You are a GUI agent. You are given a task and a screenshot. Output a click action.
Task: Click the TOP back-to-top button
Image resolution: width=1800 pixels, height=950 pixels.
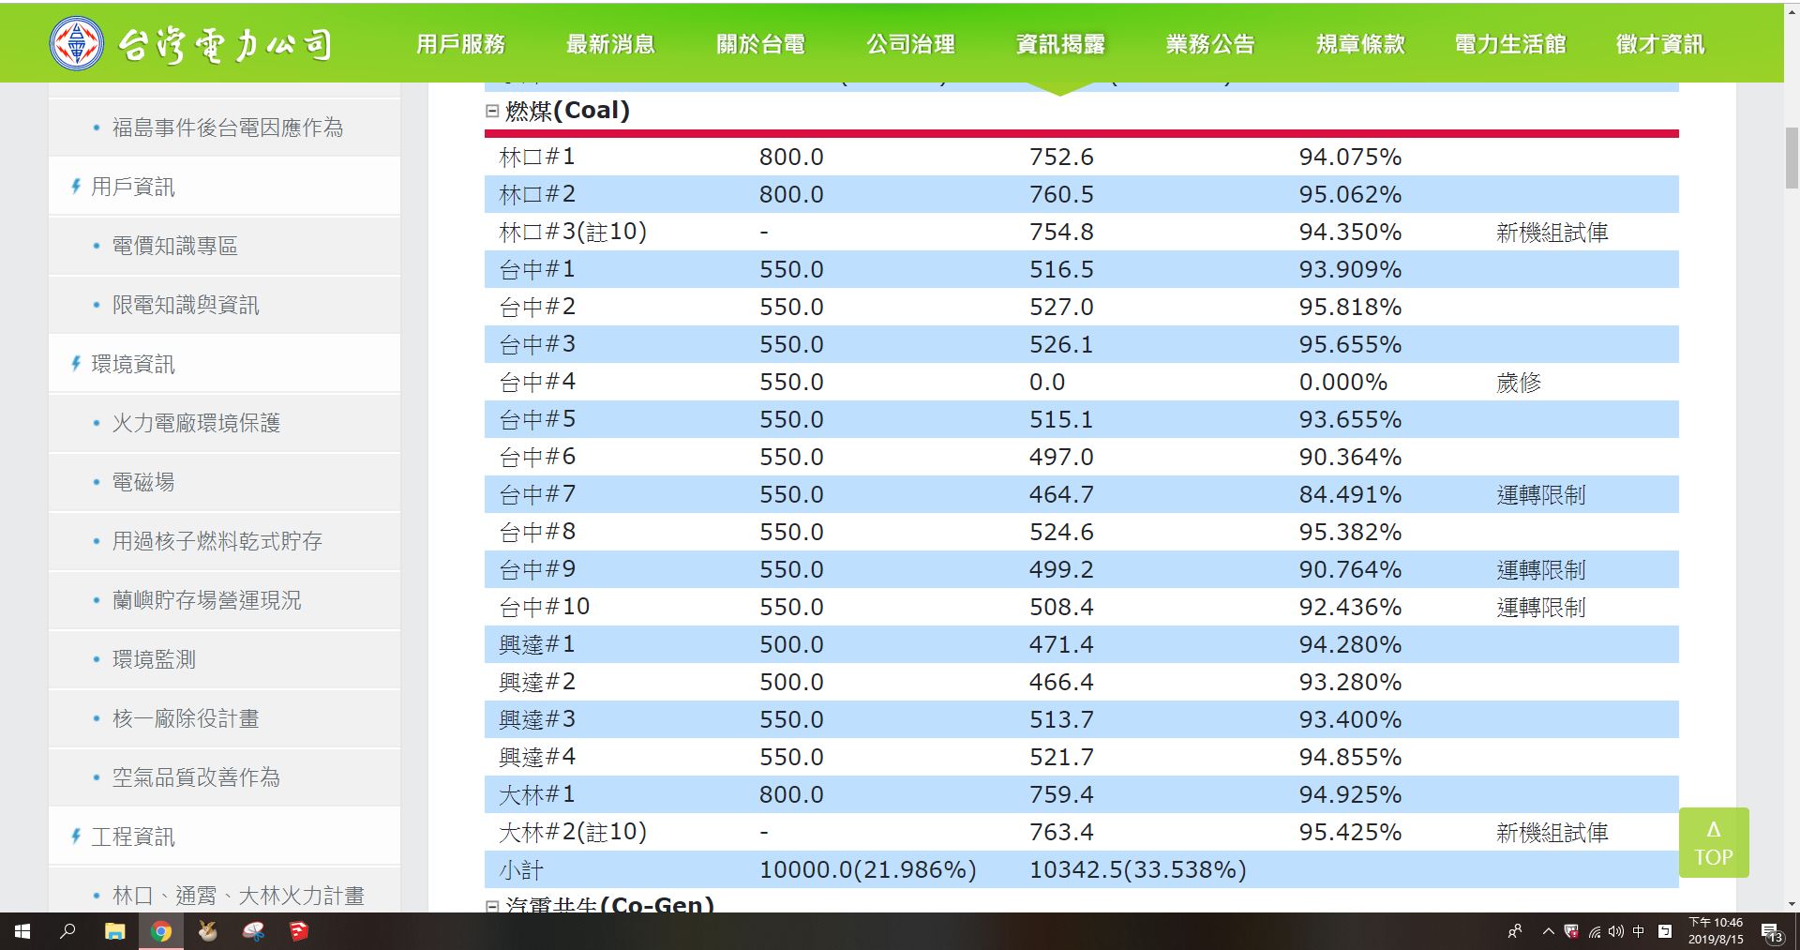coord(1714,843)
